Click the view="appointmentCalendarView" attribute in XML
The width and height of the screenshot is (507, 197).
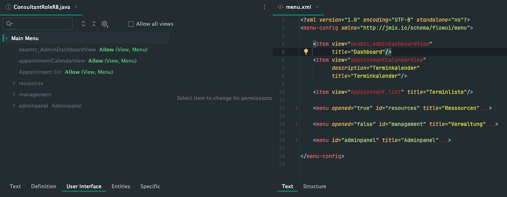coord(379,60)
